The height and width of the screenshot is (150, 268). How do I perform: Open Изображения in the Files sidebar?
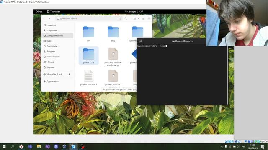coord(57,57)
